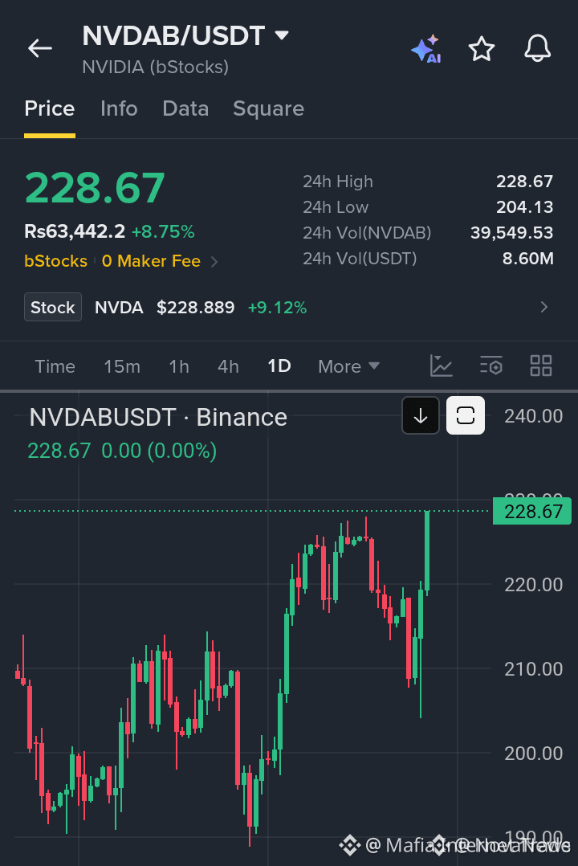
Task: Tap the bStocks yellow label
Action: pos(55,261)
